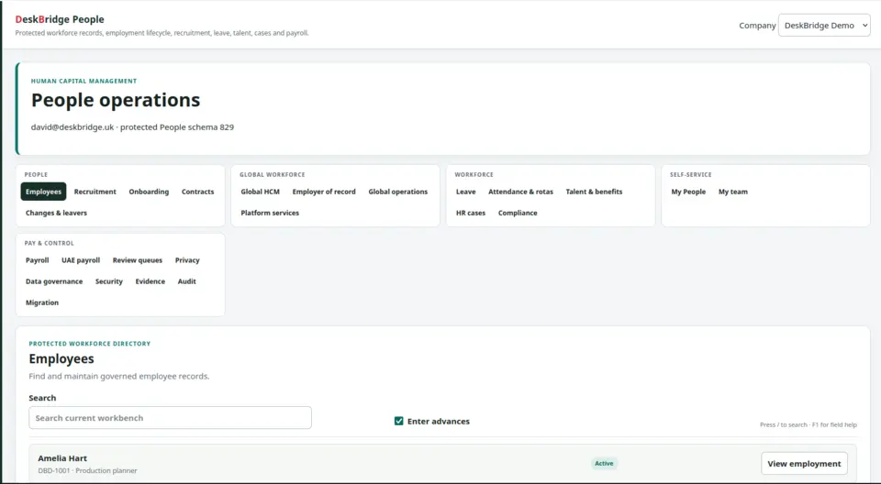The height and width of the screenshot is (484, 881).
Task: Open Platform services
Action: click(x=270, y=213)
